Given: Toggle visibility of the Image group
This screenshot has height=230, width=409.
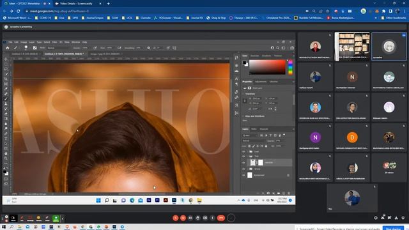Looking at the screenshot, I should coord(243,169).
